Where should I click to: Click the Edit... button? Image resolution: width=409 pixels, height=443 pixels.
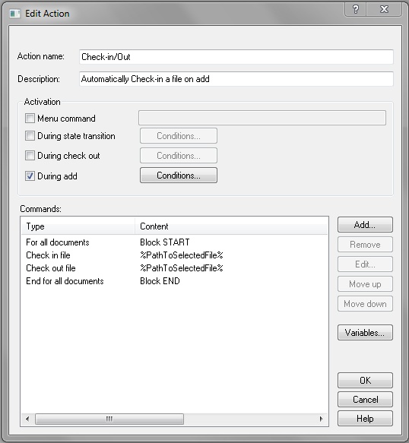coord(365,264)
